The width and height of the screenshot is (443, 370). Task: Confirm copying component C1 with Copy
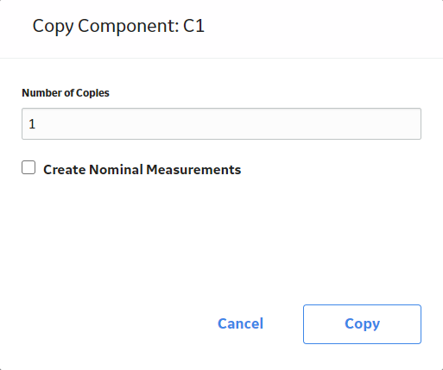(x=362, y=324)
